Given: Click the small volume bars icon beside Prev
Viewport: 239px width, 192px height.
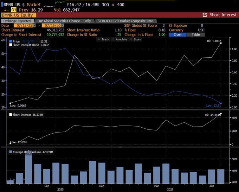Looking at the screenshot, I should point(6,10).
